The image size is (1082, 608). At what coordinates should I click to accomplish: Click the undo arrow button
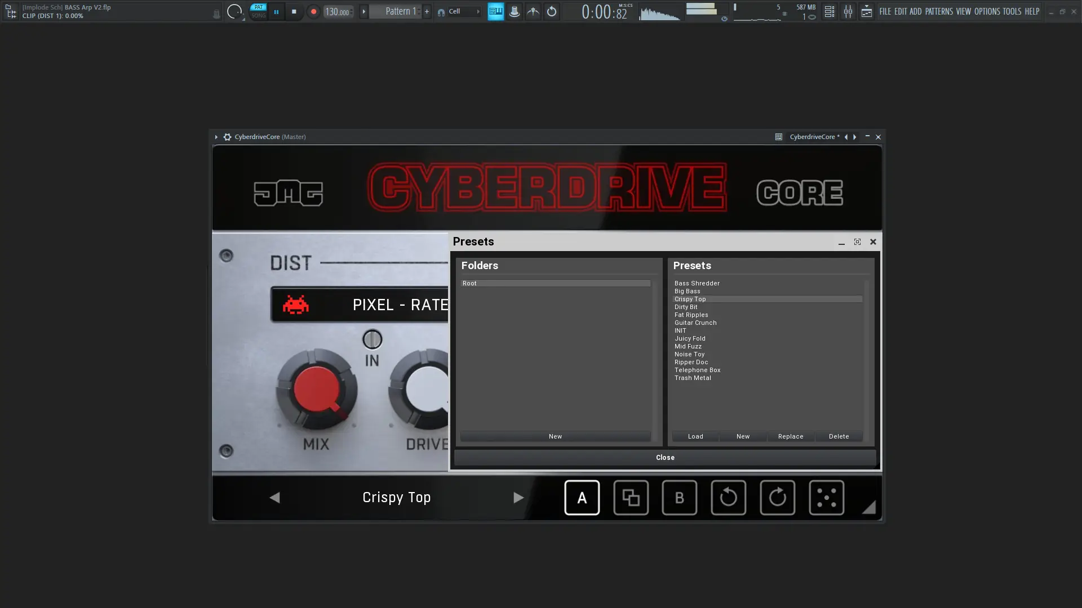(x=728, y=498)
